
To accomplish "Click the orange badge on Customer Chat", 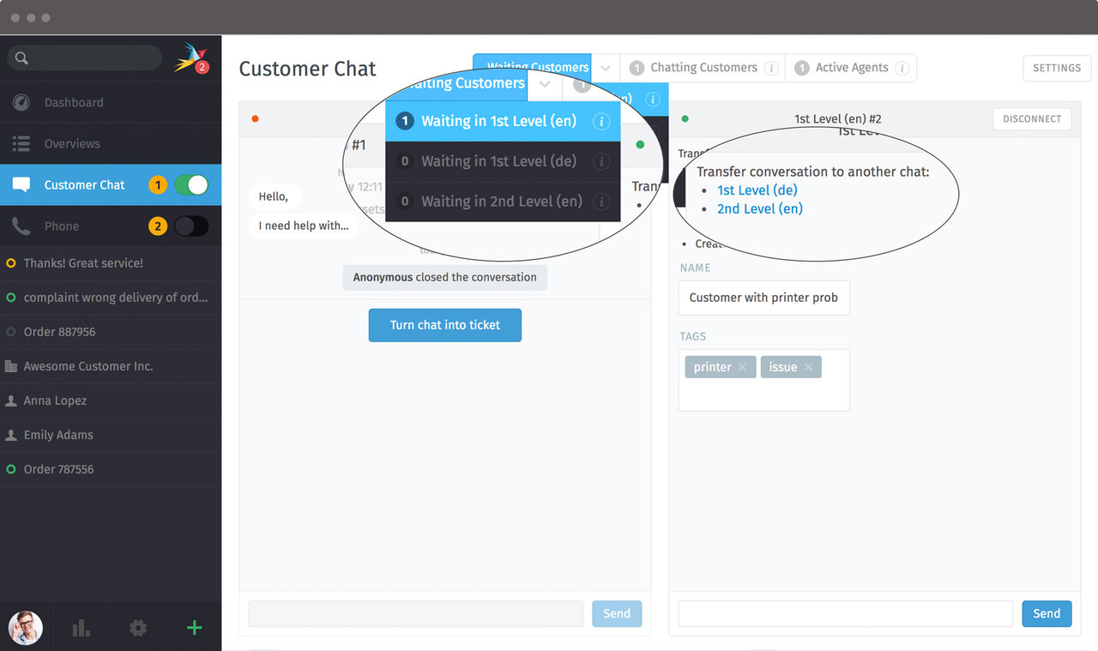I will (158, 184).
